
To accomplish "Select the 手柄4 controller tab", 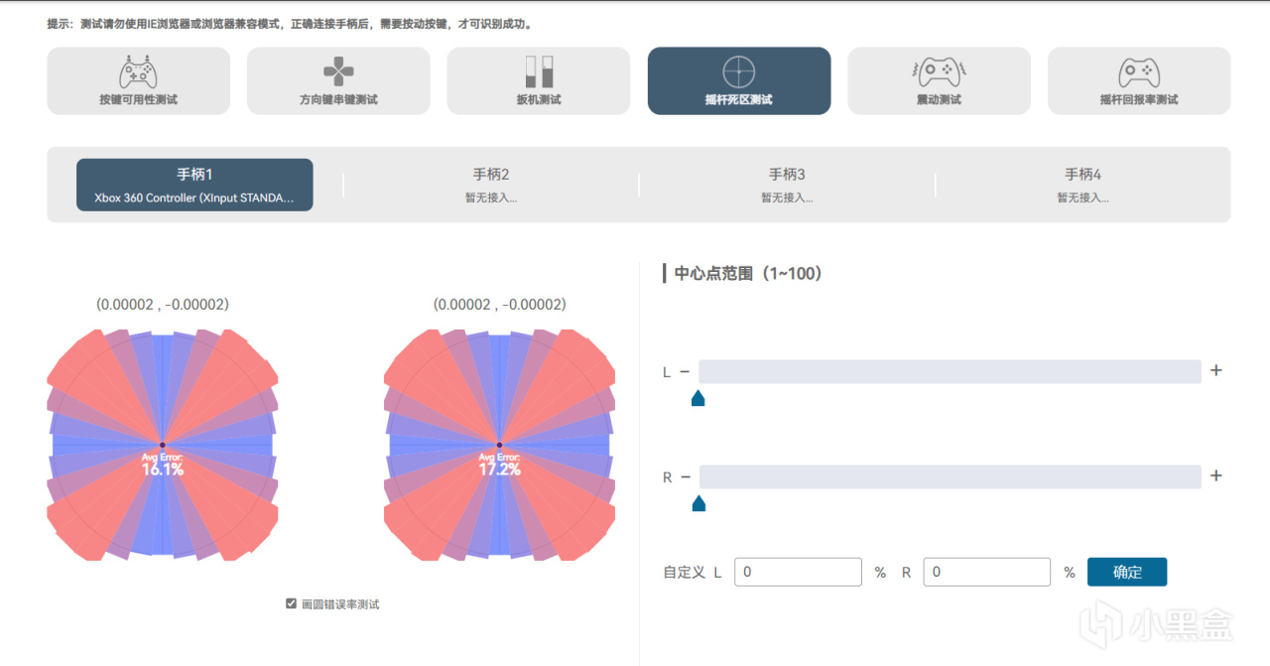I will click(1082, 185).
